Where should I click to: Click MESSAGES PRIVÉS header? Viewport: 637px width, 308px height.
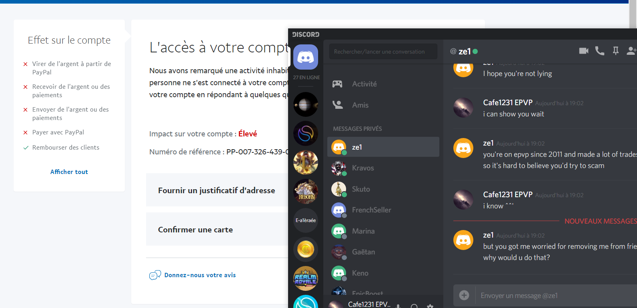tap(357, 129)
